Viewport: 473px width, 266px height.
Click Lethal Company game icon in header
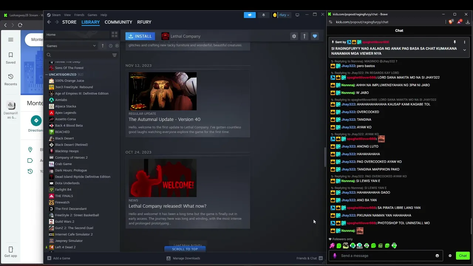[x=165, y=36]
